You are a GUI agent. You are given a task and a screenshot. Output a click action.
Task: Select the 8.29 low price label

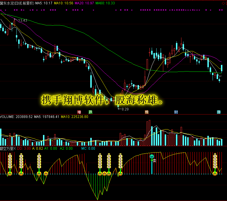(125, 109)
